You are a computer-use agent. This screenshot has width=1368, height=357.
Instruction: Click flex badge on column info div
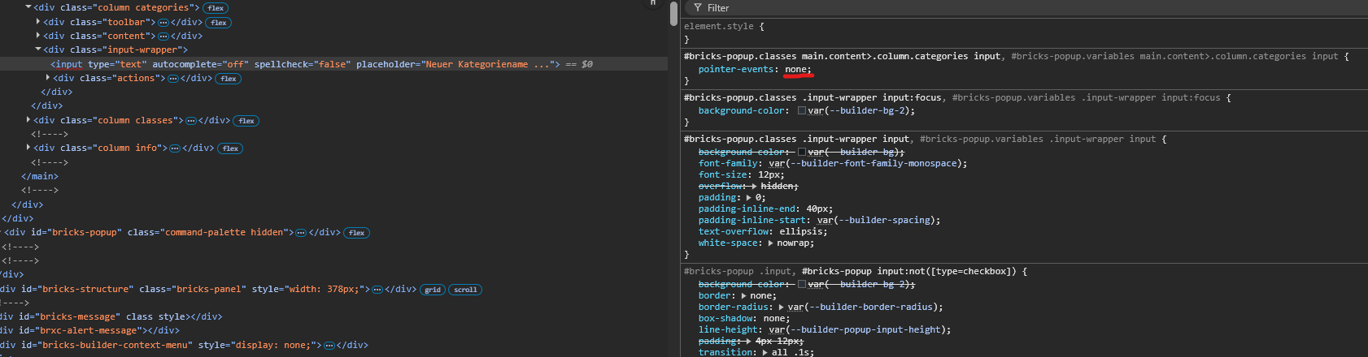pos(230,148)
